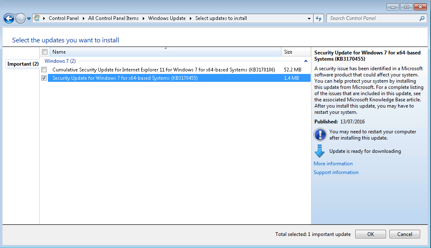Screen dimensions: 431x248
Task: Collapse the Windows 7 (2) group chevron
Action: (x=306, y=61)
